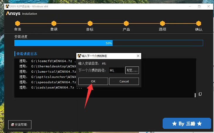Screen dimensions: 214x133
Task: Click the 查看进度日志 heading
Action: (27, 54)
